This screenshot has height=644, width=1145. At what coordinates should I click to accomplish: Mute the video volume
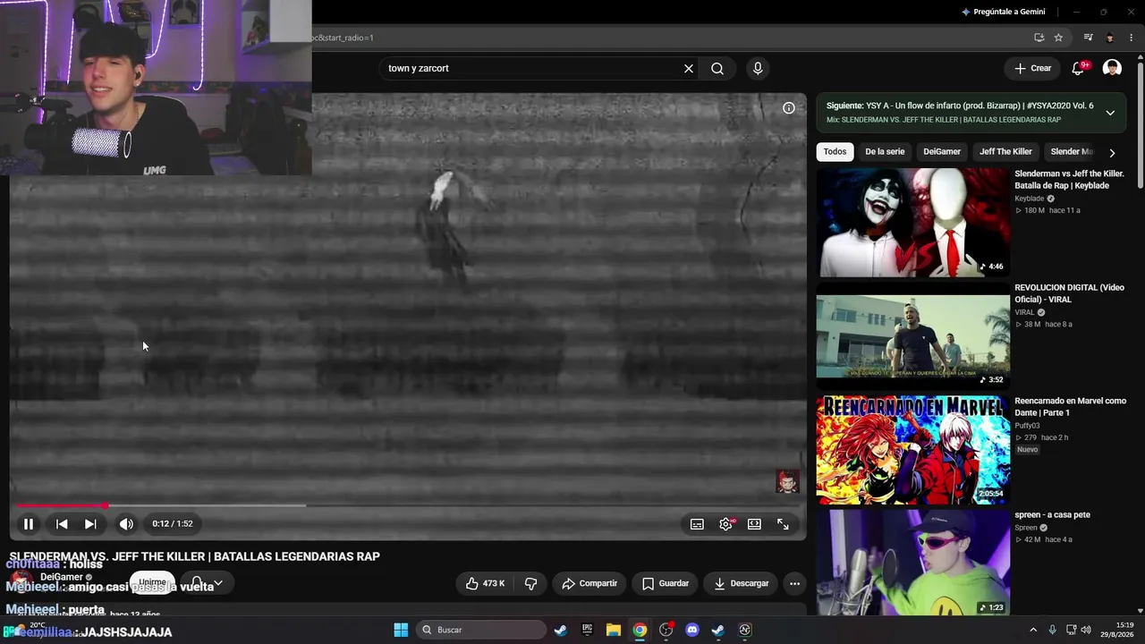pyautogui.click(x=126, y=524)
